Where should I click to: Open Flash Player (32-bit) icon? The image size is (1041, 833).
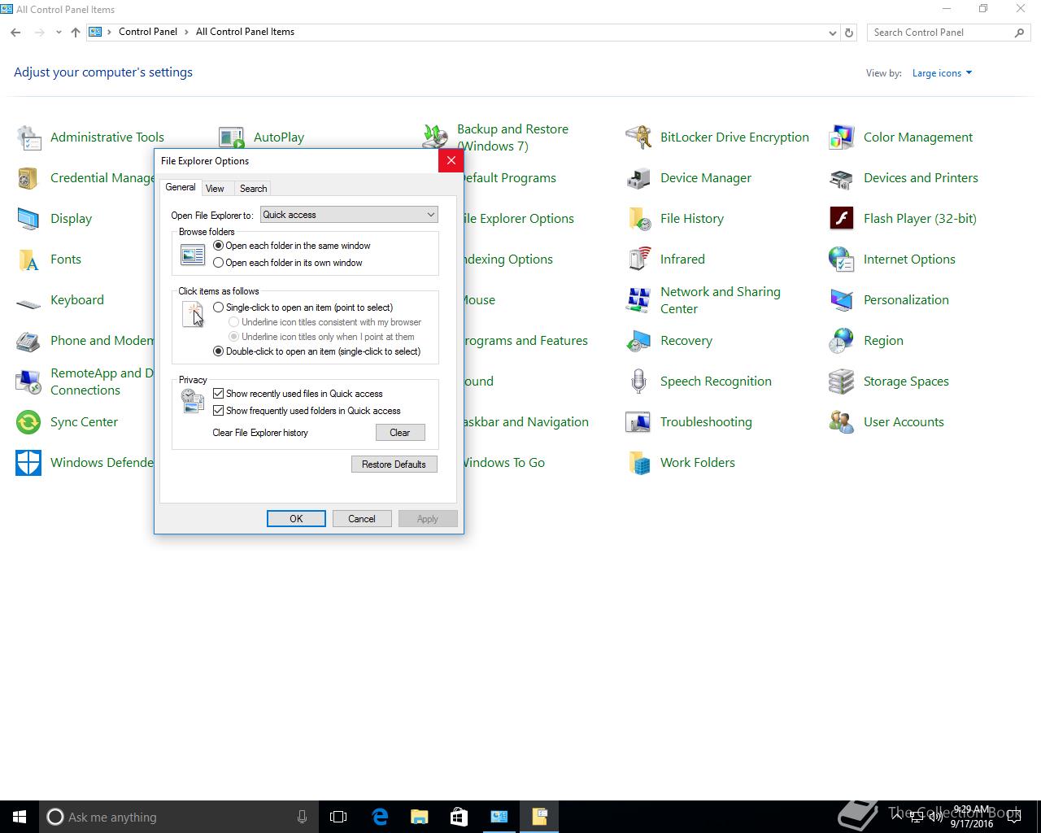click(842, 219)
